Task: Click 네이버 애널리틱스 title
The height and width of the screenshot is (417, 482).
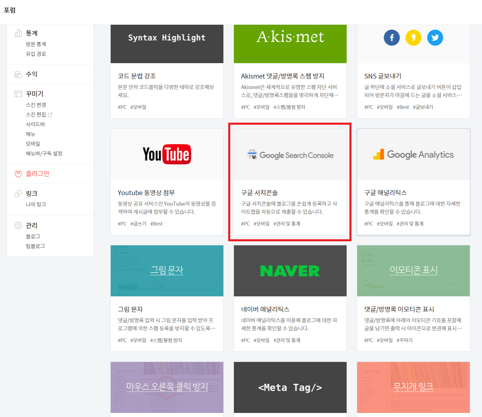Action: (265, 310)
